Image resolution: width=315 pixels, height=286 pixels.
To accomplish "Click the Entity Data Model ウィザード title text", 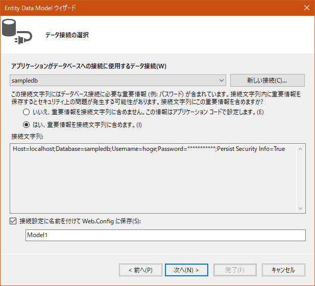I will [40, 8].
